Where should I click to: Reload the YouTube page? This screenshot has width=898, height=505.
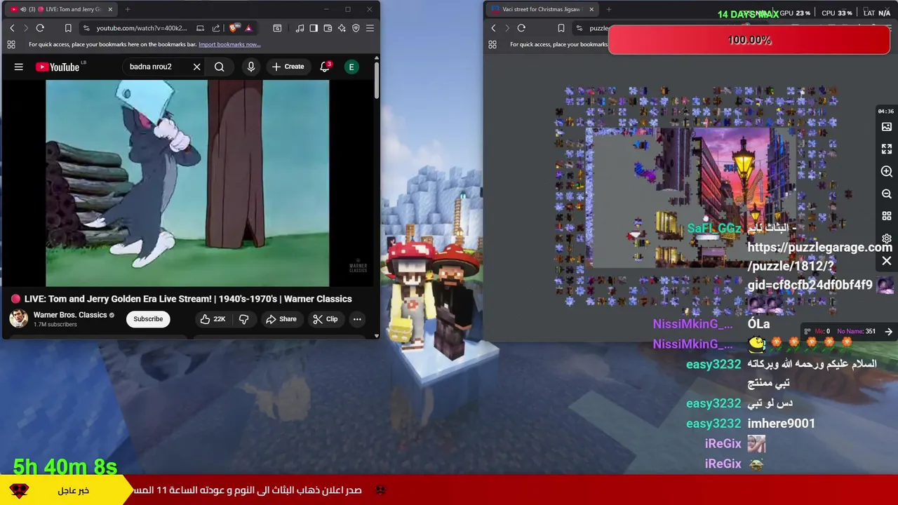coord(40,28)
